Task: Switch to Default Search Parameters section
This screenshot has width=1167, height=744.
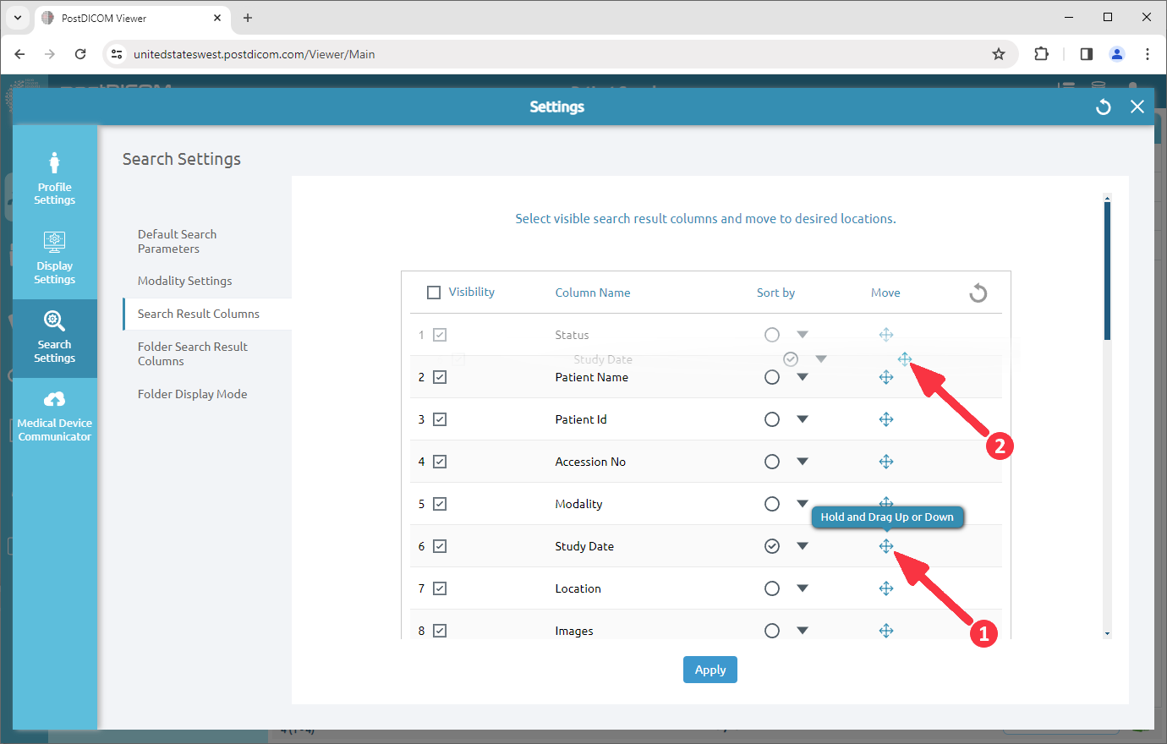Action: pyautogui.click(x=177, y=241)
